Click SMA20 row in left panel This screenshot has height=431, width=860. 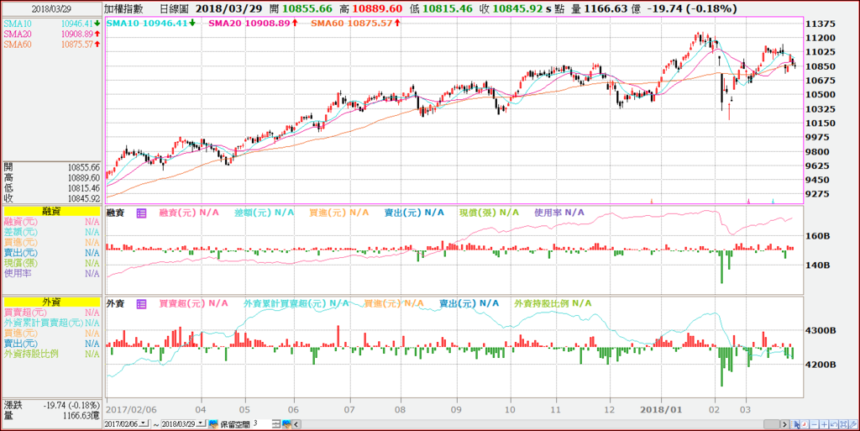(51, 34)
